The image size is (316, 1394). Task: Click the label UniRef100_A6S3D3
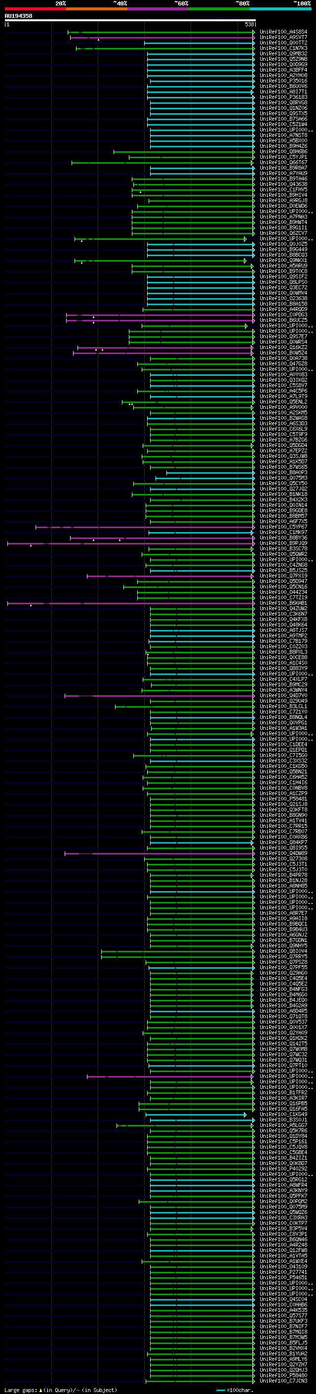click(x=283, y=424)
